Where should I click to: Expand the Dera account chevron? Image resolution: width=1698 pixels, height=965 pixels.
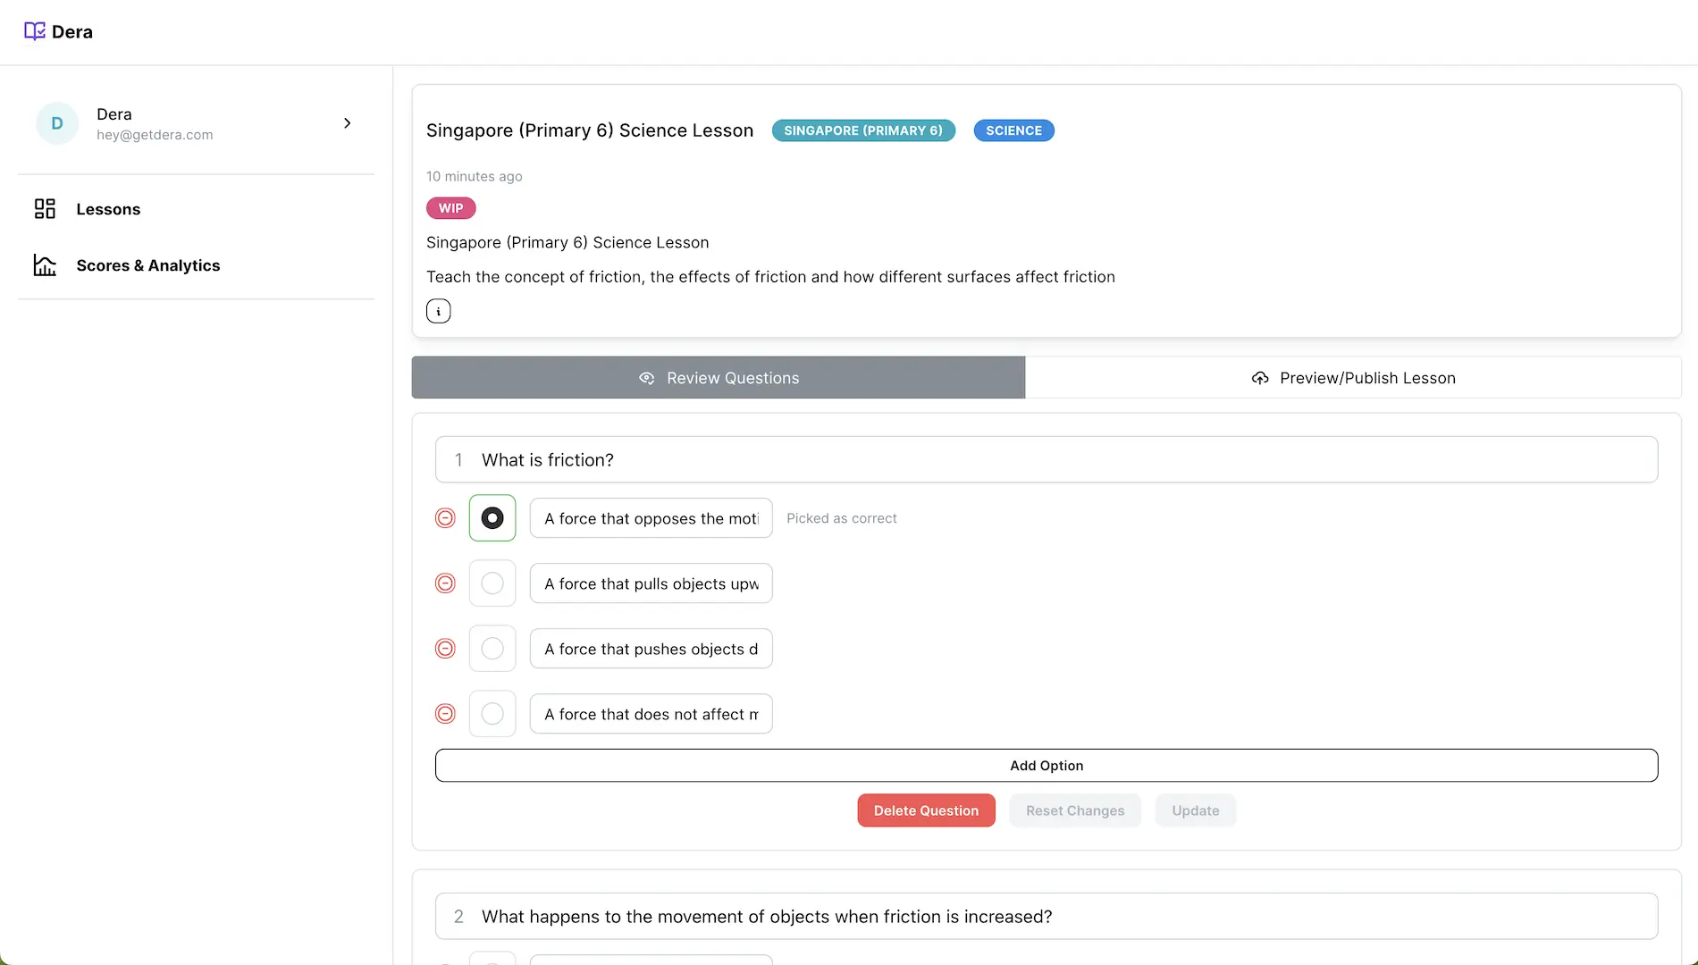tap(347, 123)
